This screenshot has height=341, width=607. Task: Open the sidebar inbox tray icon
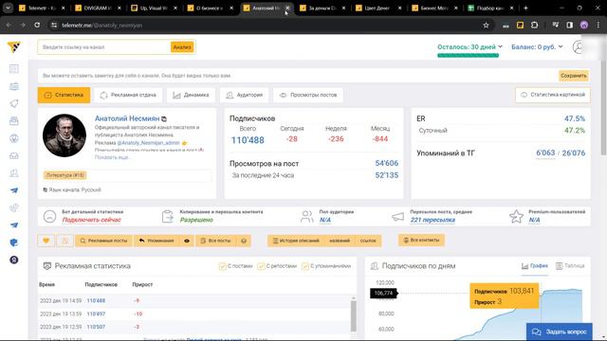click(14, 155)
